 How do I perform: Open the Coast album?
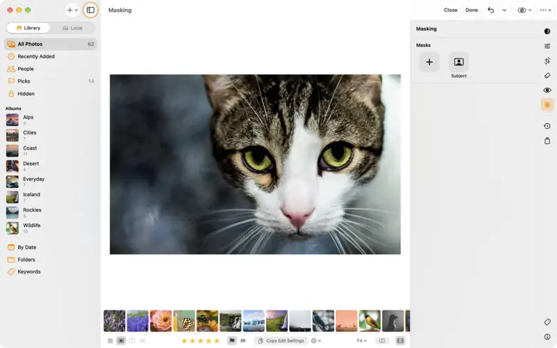pos(50,150)
